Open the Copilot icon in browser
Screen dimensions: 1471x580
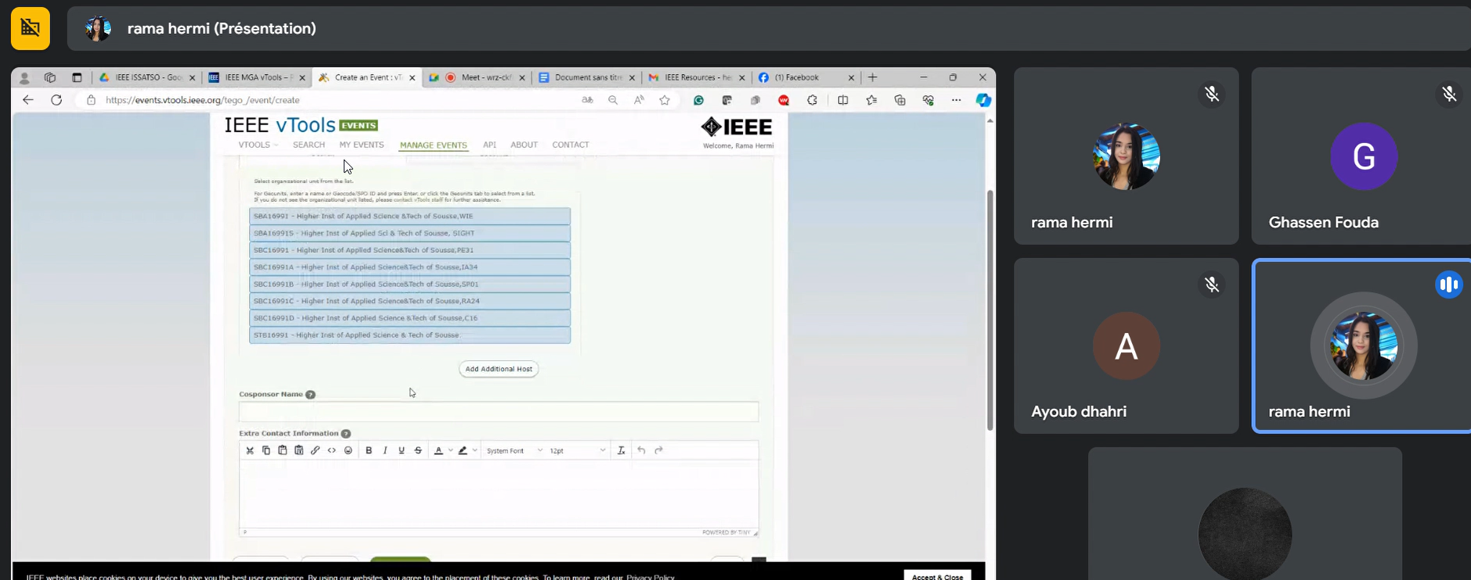[983, 100]
